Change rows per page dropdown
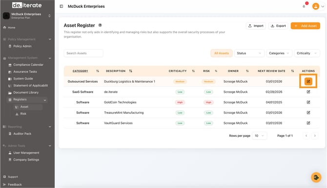 pyautogui.click(x=259, y=136)
